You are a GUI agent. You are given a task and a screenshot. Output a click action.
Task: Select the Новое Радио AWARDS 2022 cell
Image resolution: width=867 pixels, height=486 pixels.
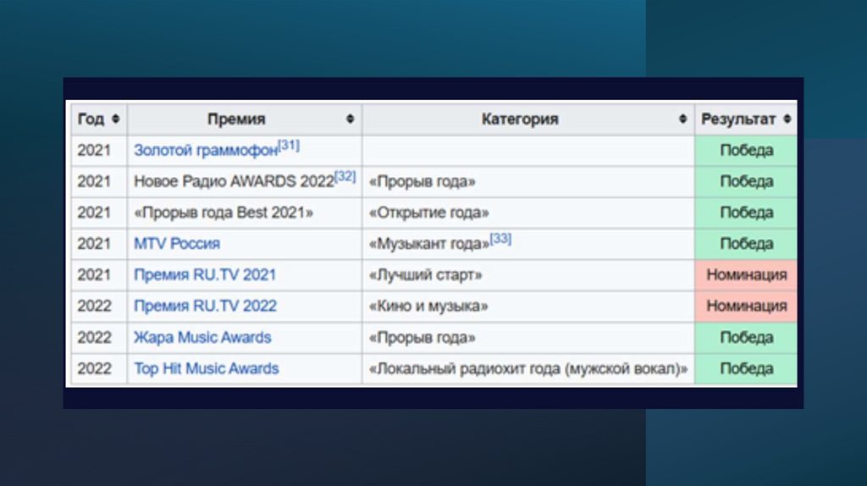pyautogui.click(x=245, y=181)
